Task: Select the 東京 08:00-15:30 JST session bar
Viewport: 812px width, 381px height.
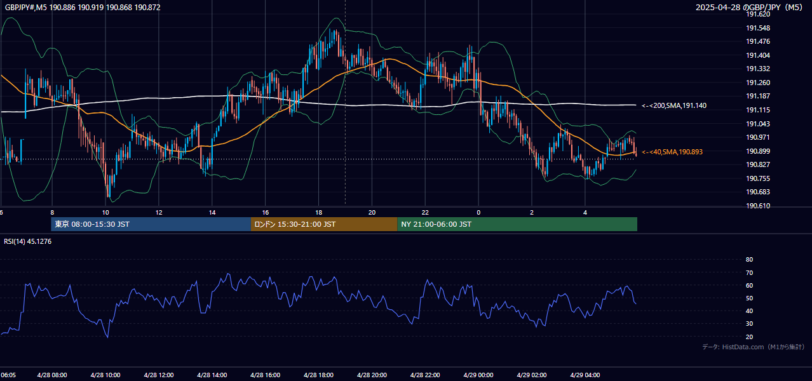Action: (x=151, y=224)
